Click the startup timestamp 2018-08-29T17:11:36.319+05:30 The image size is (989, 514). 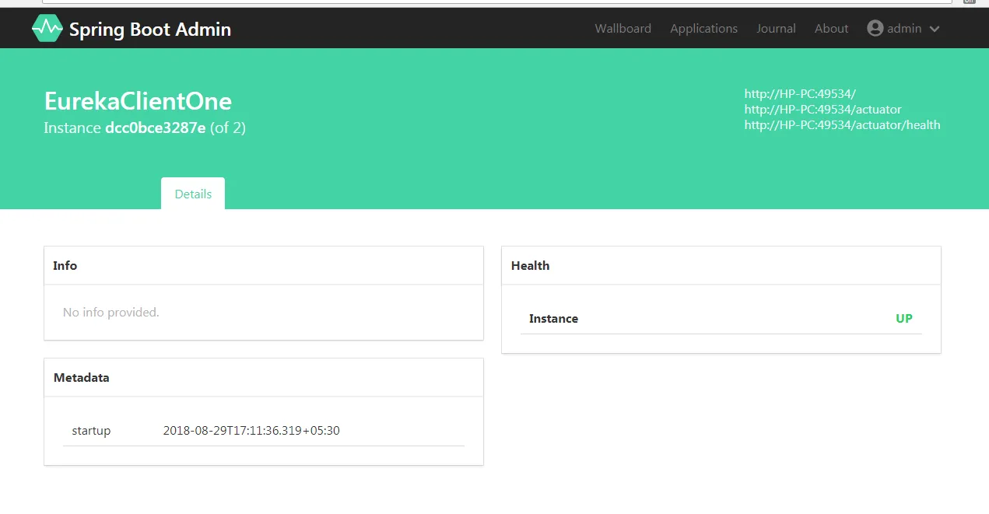(x=251, y=430)
